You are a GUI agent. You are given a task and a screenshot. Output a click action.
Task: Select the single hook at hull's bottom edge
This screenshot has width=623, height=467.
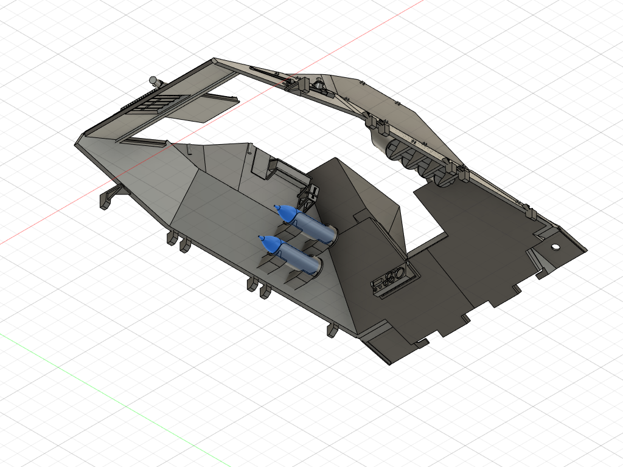pyautogui.click(x=332, y=330)
